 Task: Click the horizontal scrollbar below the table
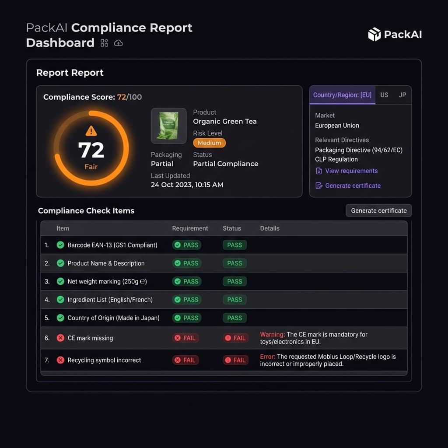pyautogui.click(x=224, y=373)
